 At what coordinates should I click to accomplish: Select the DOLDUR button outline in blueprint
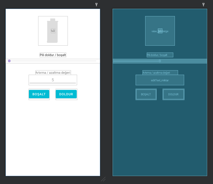173,94
